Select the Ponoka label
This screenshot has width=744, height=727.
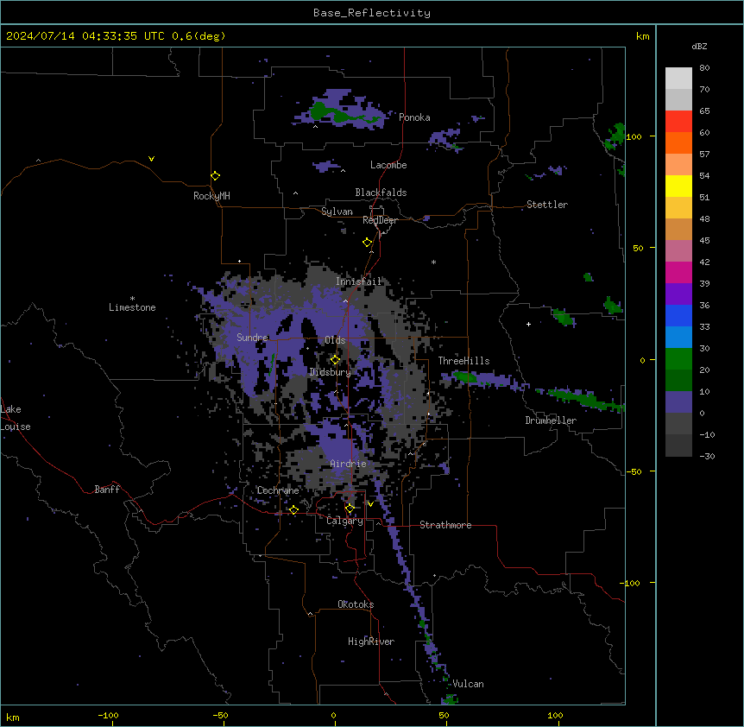414,117
